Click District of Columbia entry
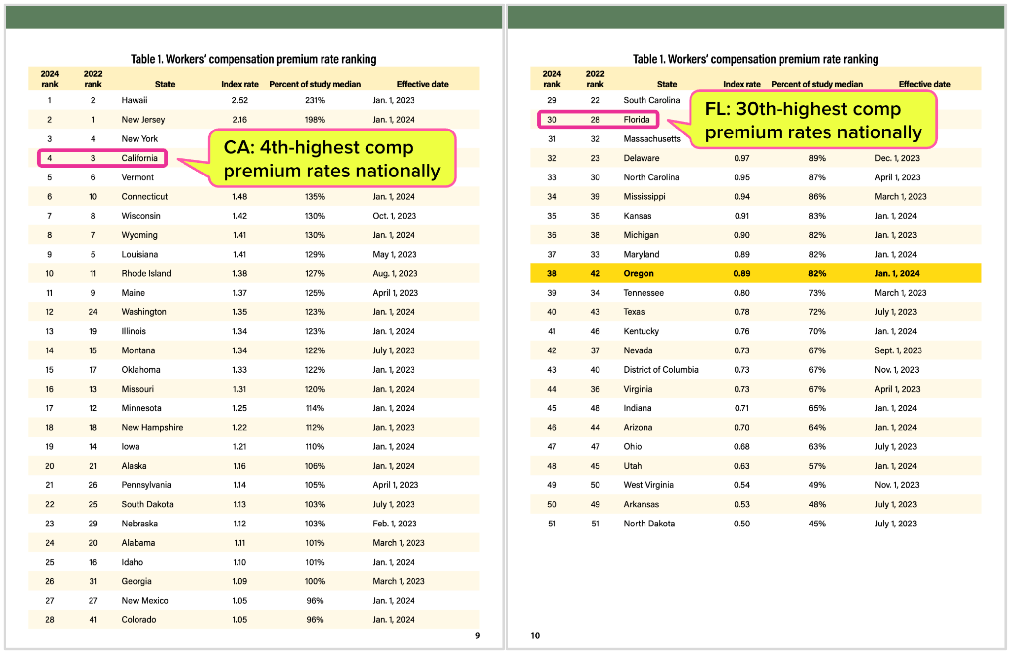This screenshot has height=656, width=1013. click(x=661, y=370)
